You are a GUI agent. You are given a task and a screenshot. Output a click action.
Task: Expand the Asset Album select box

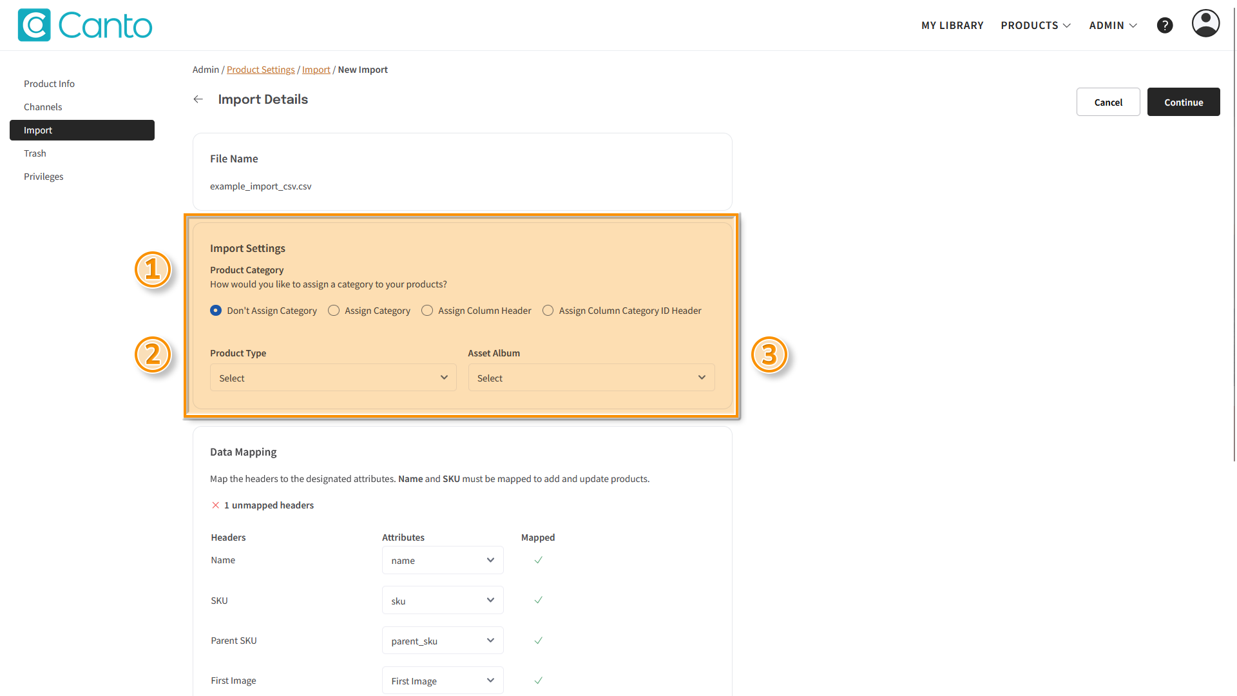pos(591,378)
